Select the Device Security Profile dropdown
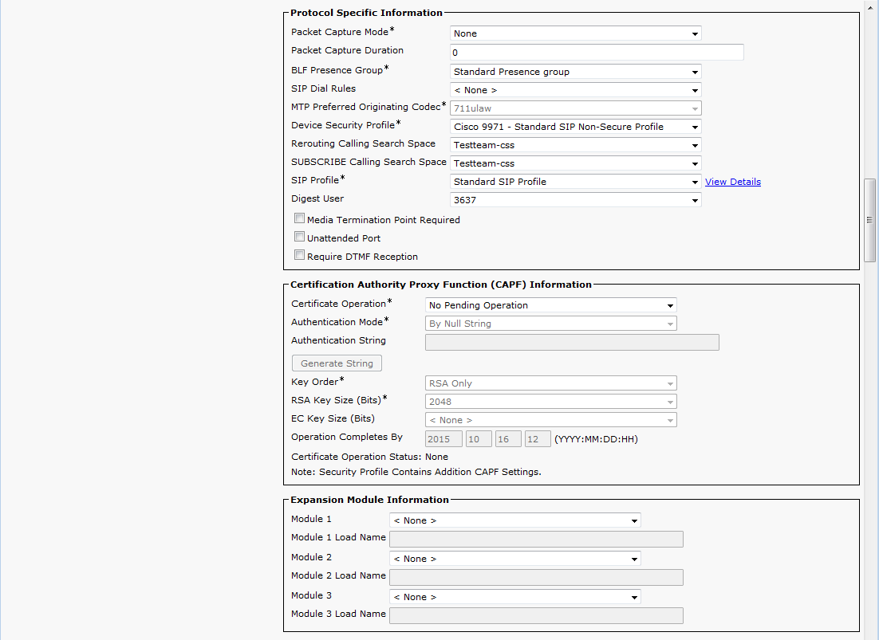The width and height of the screenshot is (879, 640). pos(575,127)
